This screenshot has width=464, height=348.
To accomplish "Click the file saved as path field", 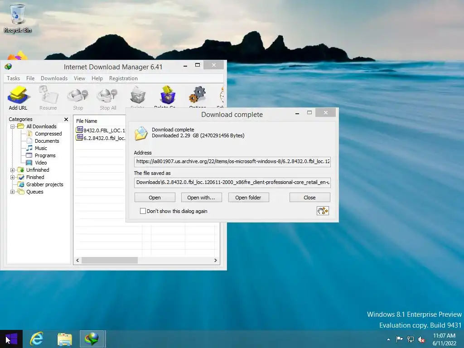I will [x=232, y=182].
